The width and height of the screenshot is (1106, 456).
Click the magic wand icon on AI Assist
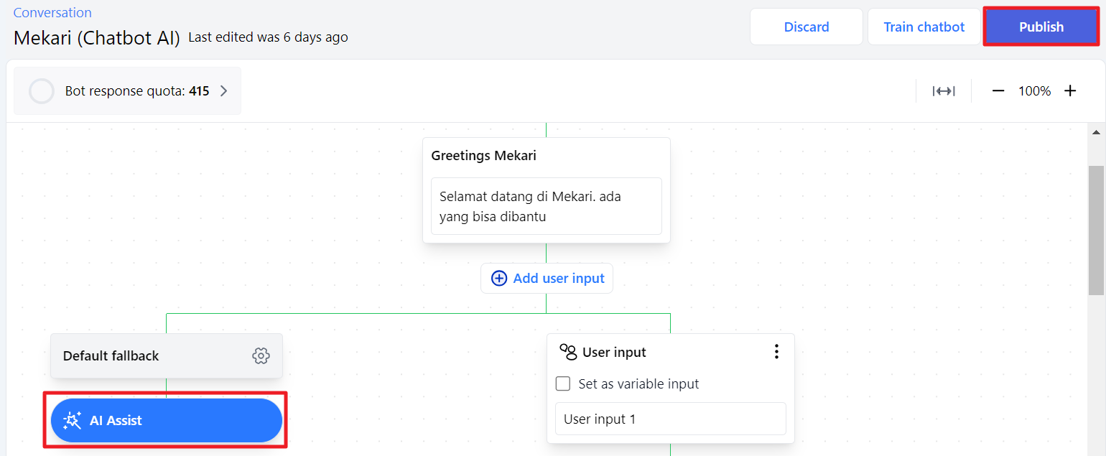(x=73, y=420)
